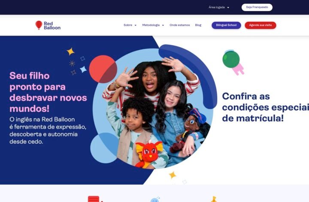Select the children photo in hero banner

click(153, 108)
